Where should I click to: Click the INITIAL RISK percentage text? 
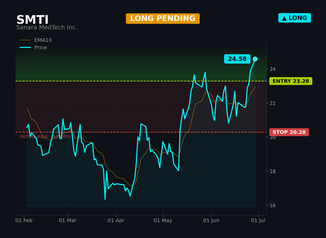click(45, 137)
